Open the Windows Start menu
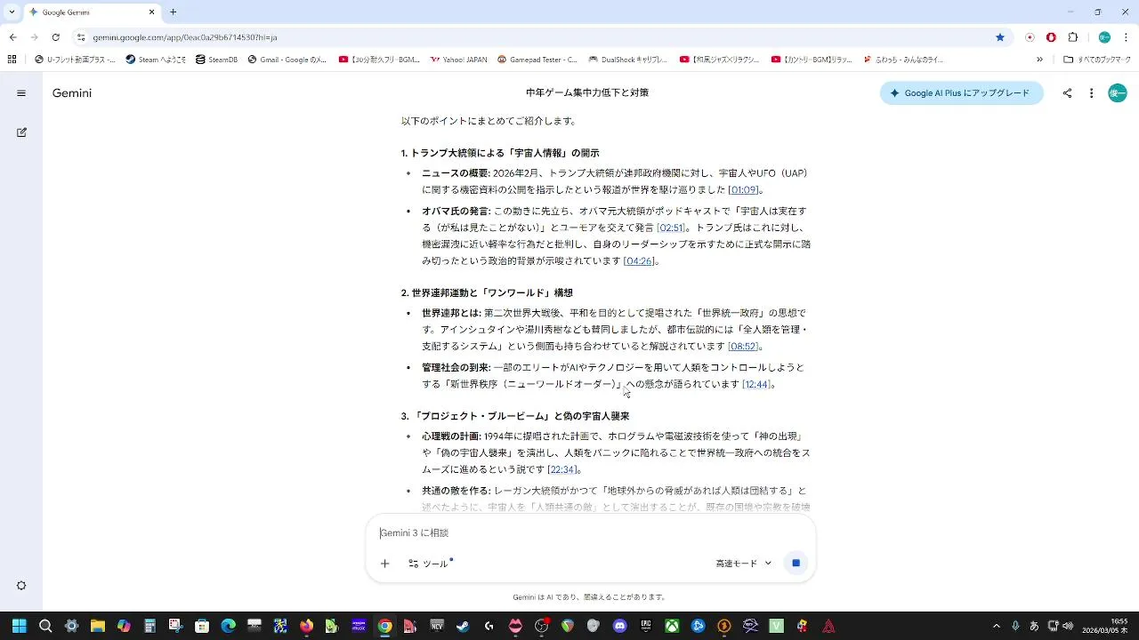This screenshot has width=1139, height=640. pos(19,626)
